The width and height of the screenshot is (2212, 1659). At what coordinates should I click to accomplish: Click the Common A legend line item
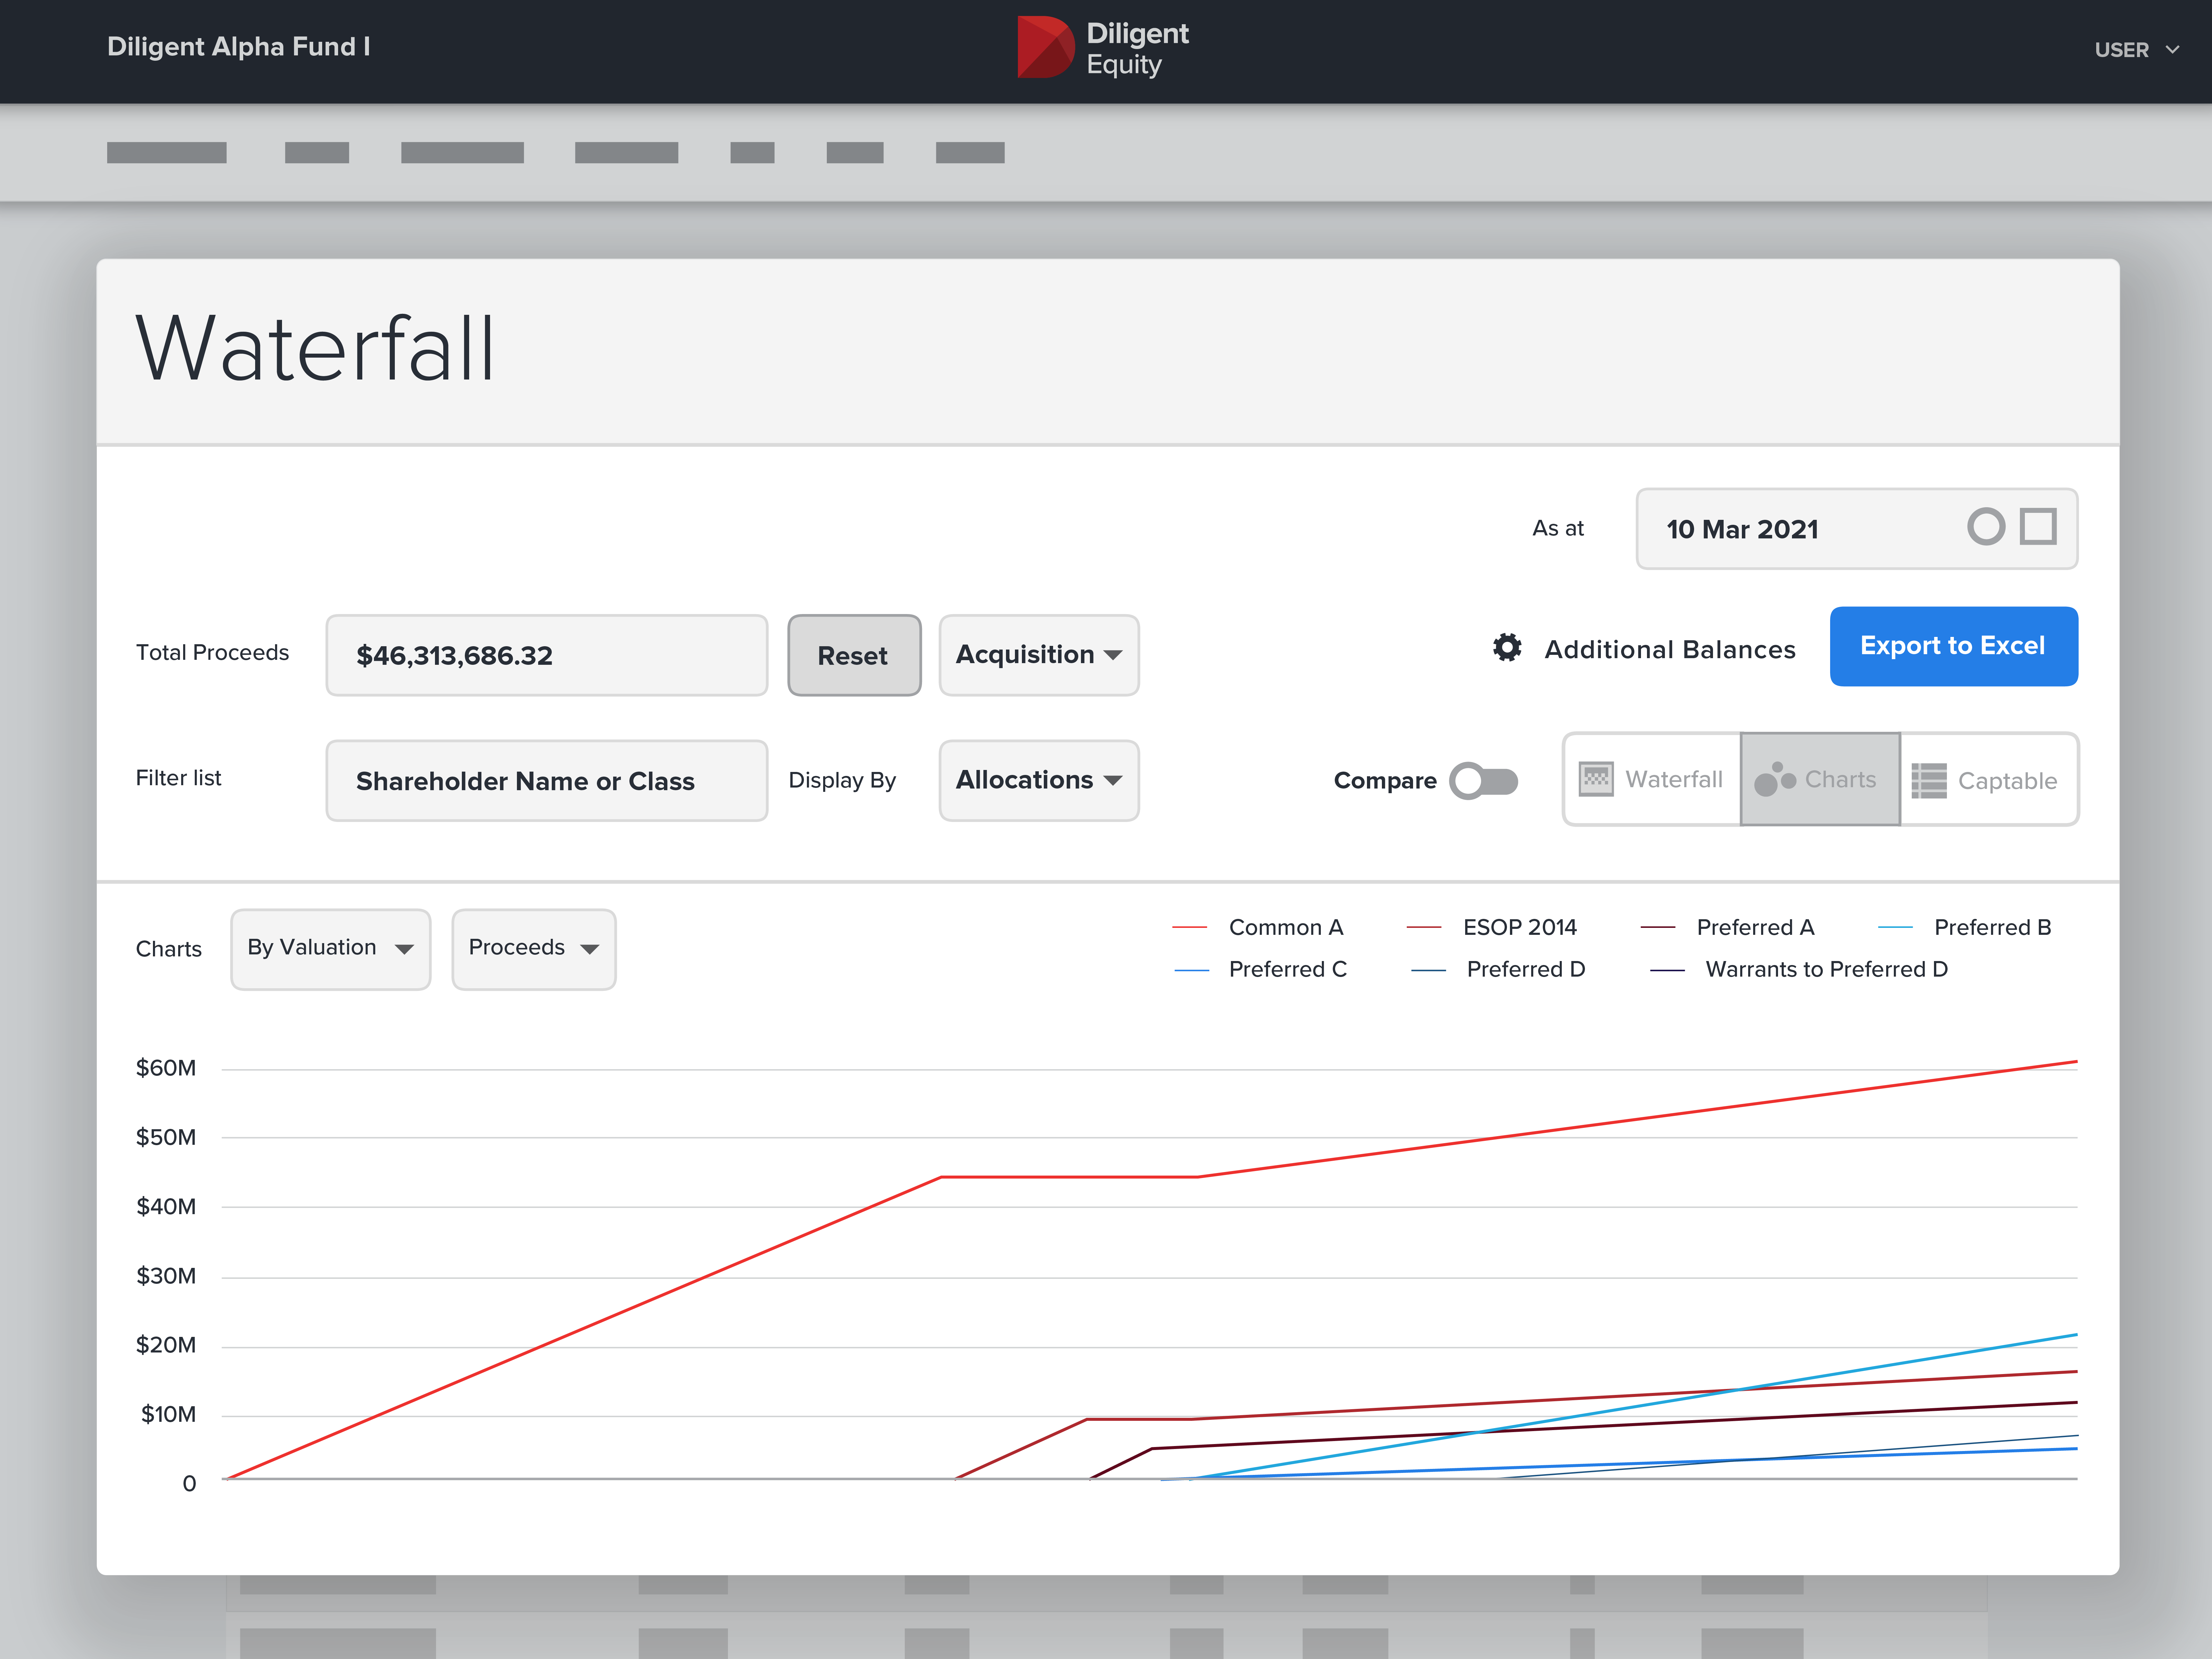click(1262, 925)
